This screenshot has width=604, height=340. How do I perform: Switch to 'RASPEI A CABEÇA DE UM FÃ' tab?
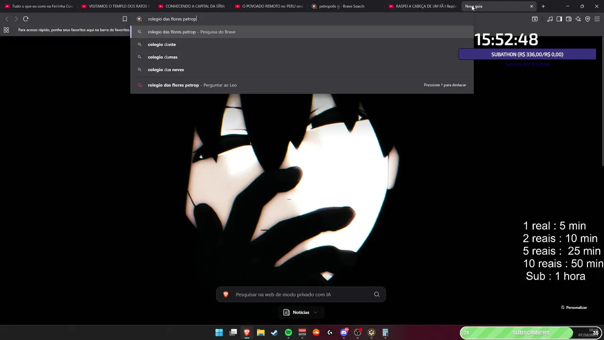point(422,6)
